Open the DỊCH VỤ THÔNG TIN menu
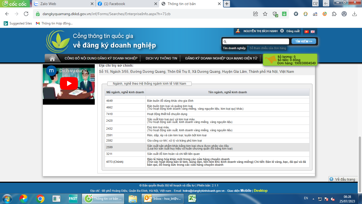 click(x=161, y=58)
